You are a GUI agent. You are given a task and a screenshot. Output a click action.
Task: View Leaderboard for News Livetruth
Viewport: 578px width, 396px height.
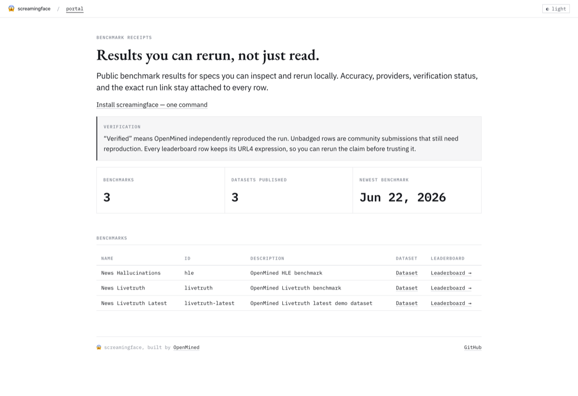click(x=451, y=288)
